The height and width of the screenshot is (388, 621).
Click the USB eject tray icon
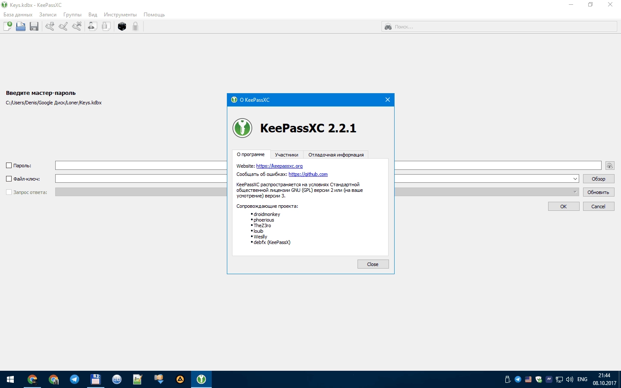[x=508, y=379]
